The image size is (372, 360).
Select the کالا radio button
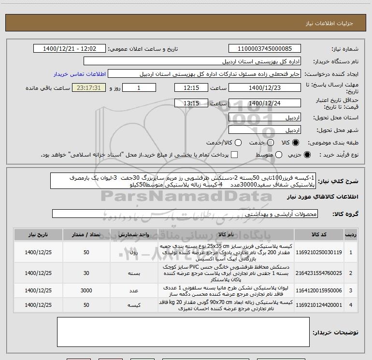click(x=296, y=143)
